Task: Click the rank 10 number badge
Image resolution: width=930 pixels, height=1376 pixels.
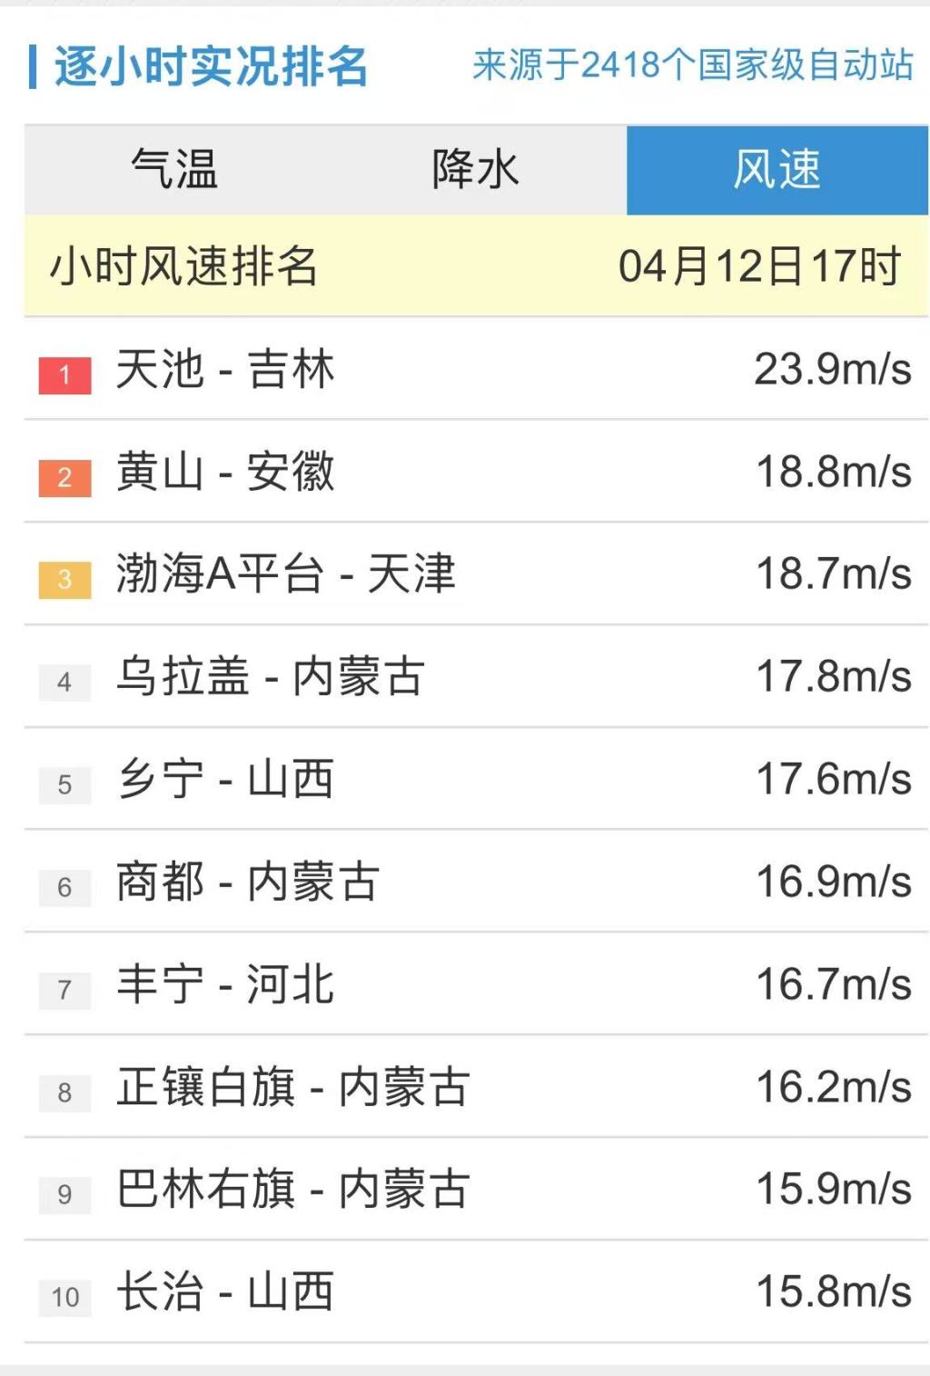Action: tap(64, 1297)
